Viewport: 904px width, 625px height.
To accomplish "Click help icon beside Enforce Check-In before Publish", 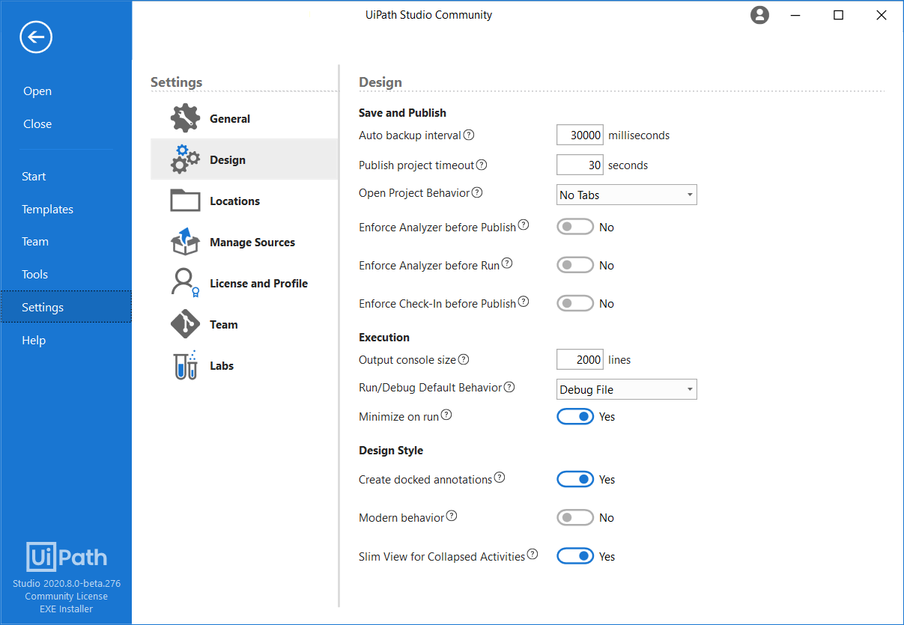I will point(524,301).
